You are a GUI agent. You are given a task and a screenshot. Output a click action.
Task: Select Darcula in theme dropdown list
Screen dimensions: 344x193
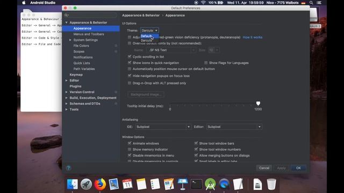pos(149,41)
